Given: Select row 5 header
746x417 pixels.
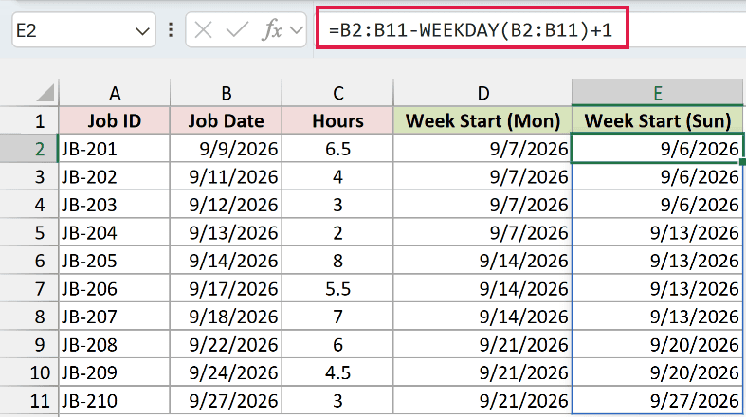Looking at the screenshot, I should coord(29,232).
